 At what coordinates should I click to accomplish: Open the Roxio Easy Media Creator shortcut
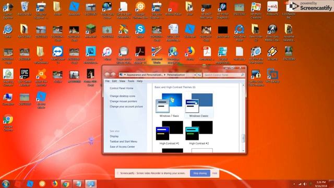[272, 32]
